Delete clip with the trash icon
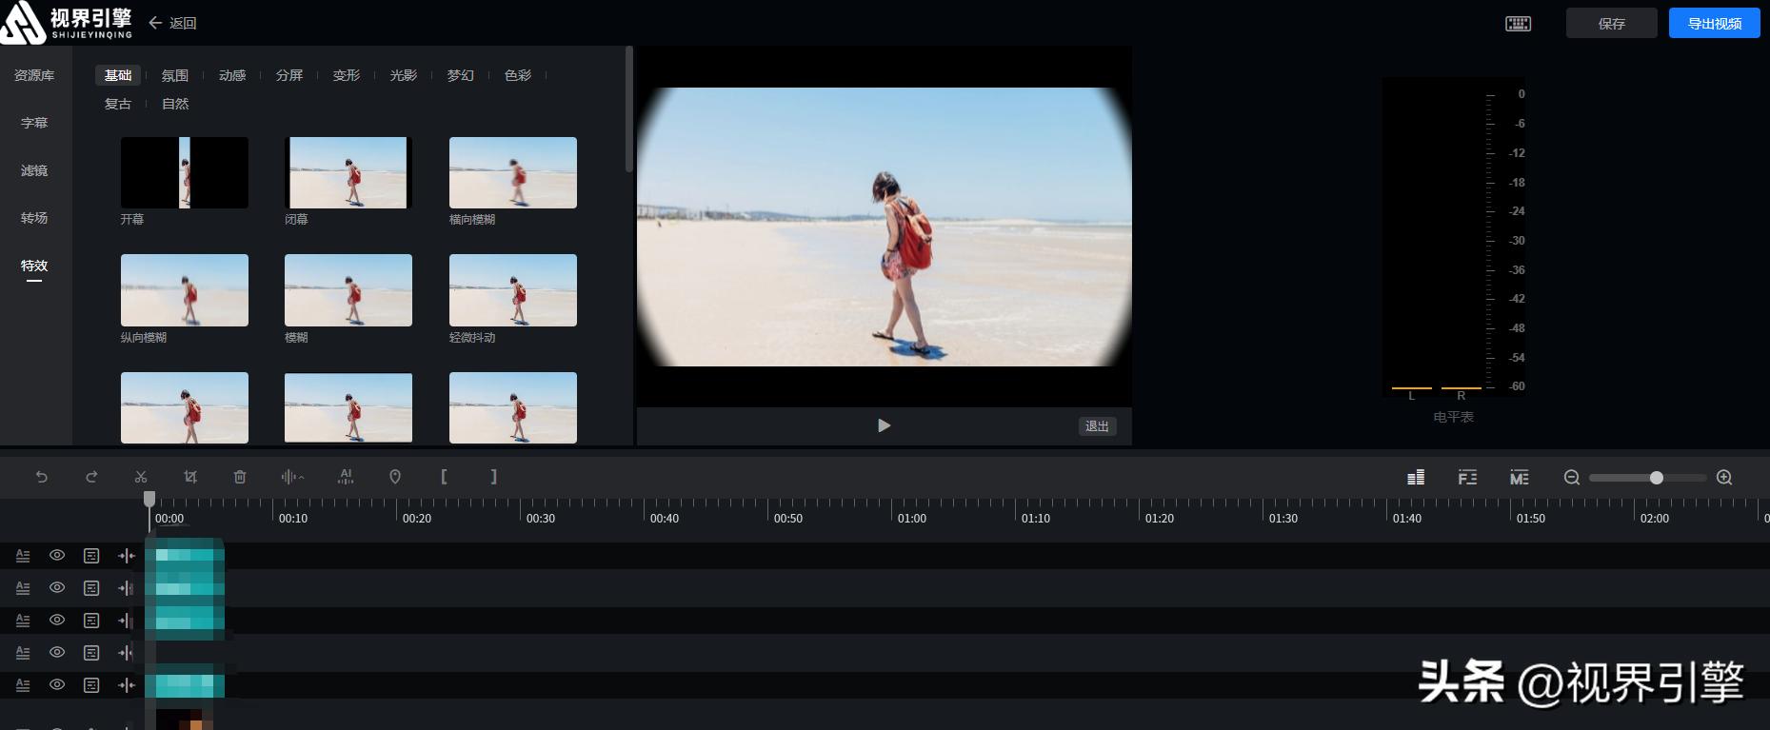Image resolution: width=1770 pixels, height=730 pixels. 240,477
